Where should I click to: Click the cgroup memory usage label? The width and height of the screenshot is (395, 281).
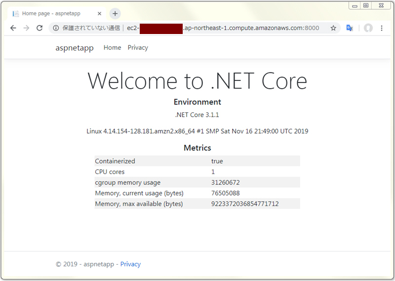click(128, 182)
